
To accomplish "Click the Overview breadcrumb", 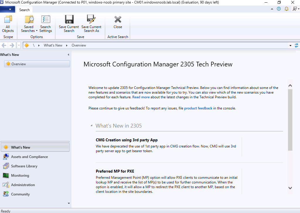I will click(x=79, y=45).
